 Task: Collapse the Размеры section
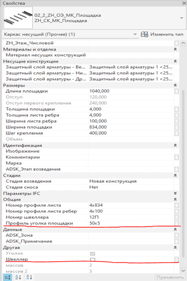click(x=175, y=85)
